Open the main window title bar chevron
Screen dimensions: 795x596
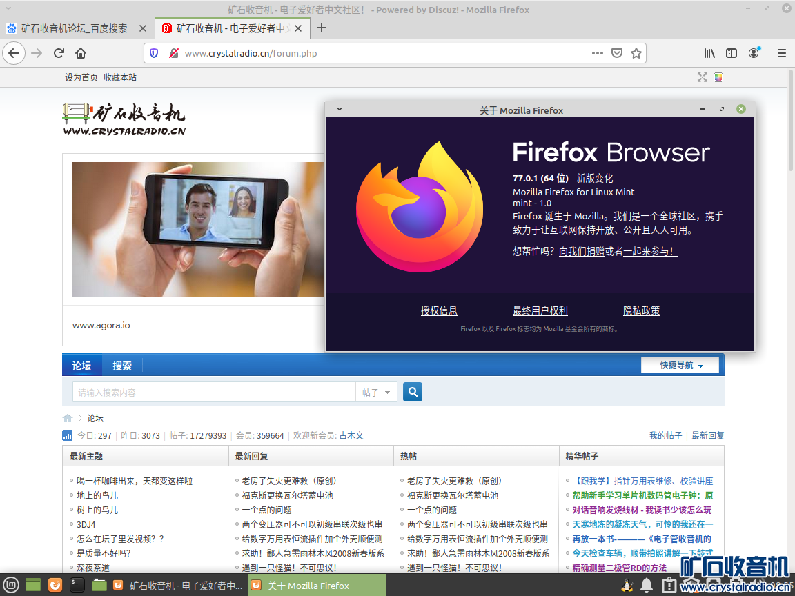click(8, 8)
